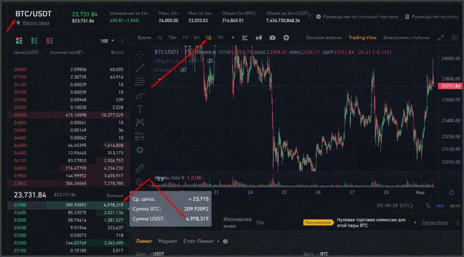The height and width of the screenshot is (257, 464).
Task: Select 4Ч time interval
Action: tap(197, 38)
